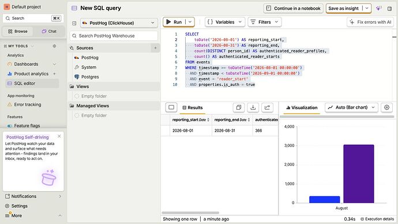Viewport: 398px width, 224px height.
Task: Open Feature flags
Action: tap(27, 125)
